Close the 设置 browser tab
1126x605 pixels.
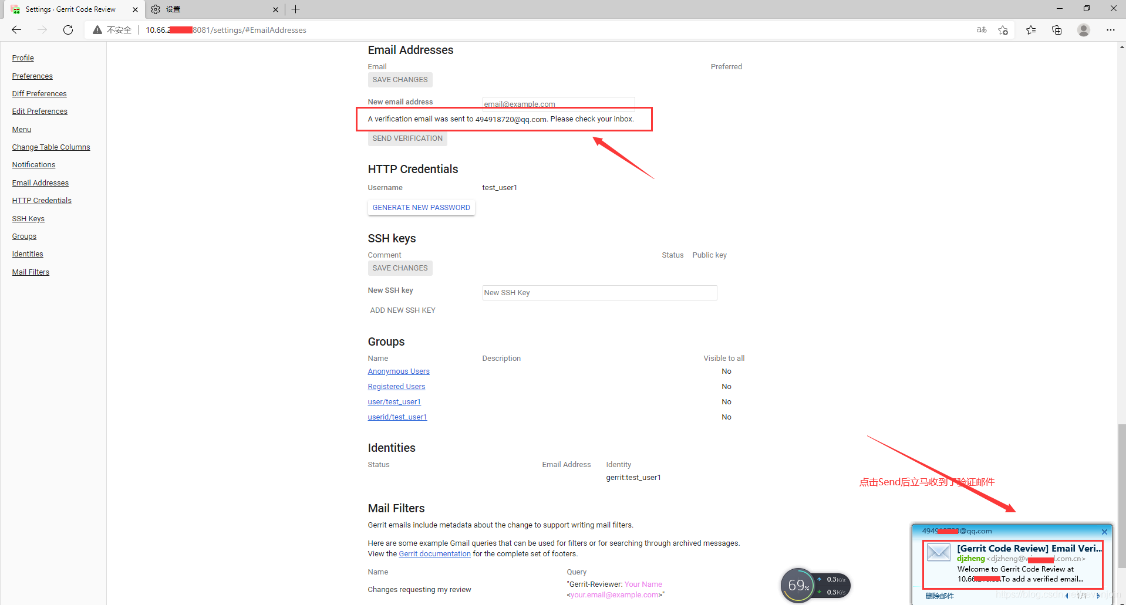coord(275,9)
